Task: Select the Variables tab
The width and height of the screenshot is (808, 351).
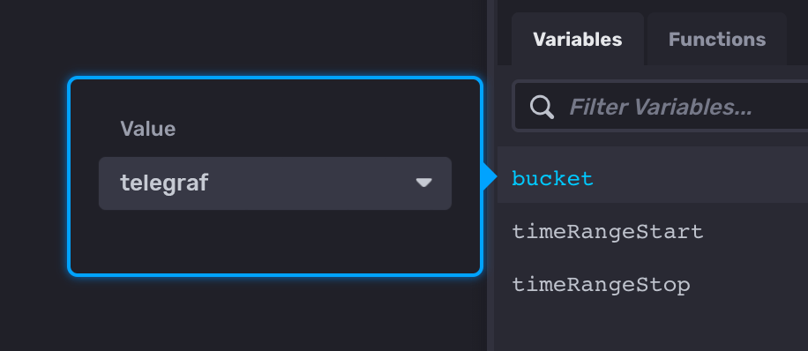Action: click(578, 39)
